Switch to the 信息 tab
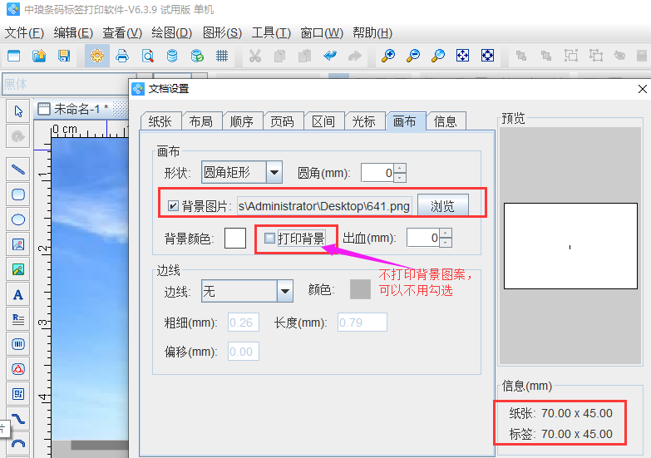This screenshot has width=651, height=458. click(446, 121)
